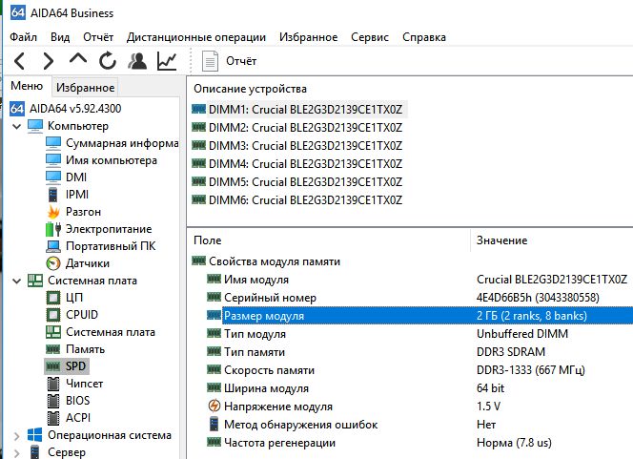
Task: Expand the Сервер tree node
Action: click(16, 453)
